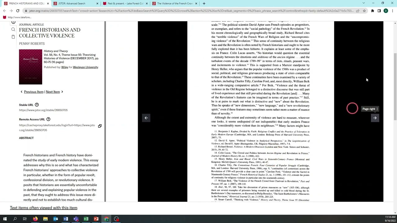This screenshot has width=397, height=223.
Task: Open the History and Theory journal title
Action: [x=56, y=51]
